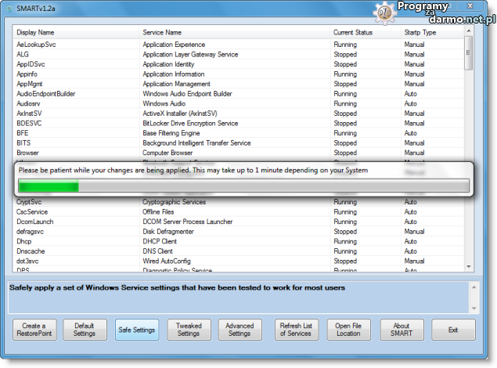Select the dot3svc row
497x368 pixels.
[238, 261]
